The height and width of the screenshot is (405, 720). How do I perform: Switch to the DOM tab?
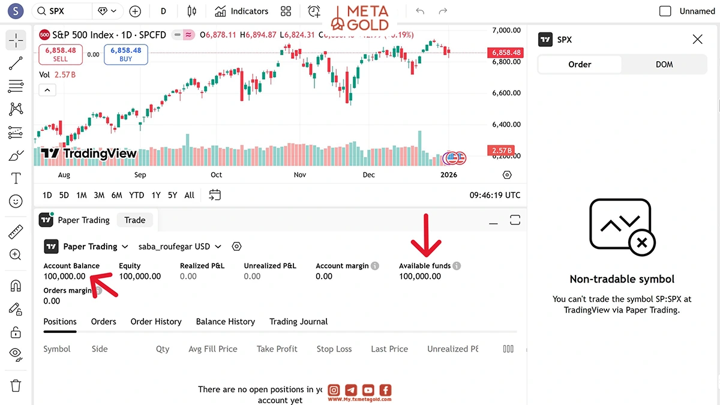(664, 64)
